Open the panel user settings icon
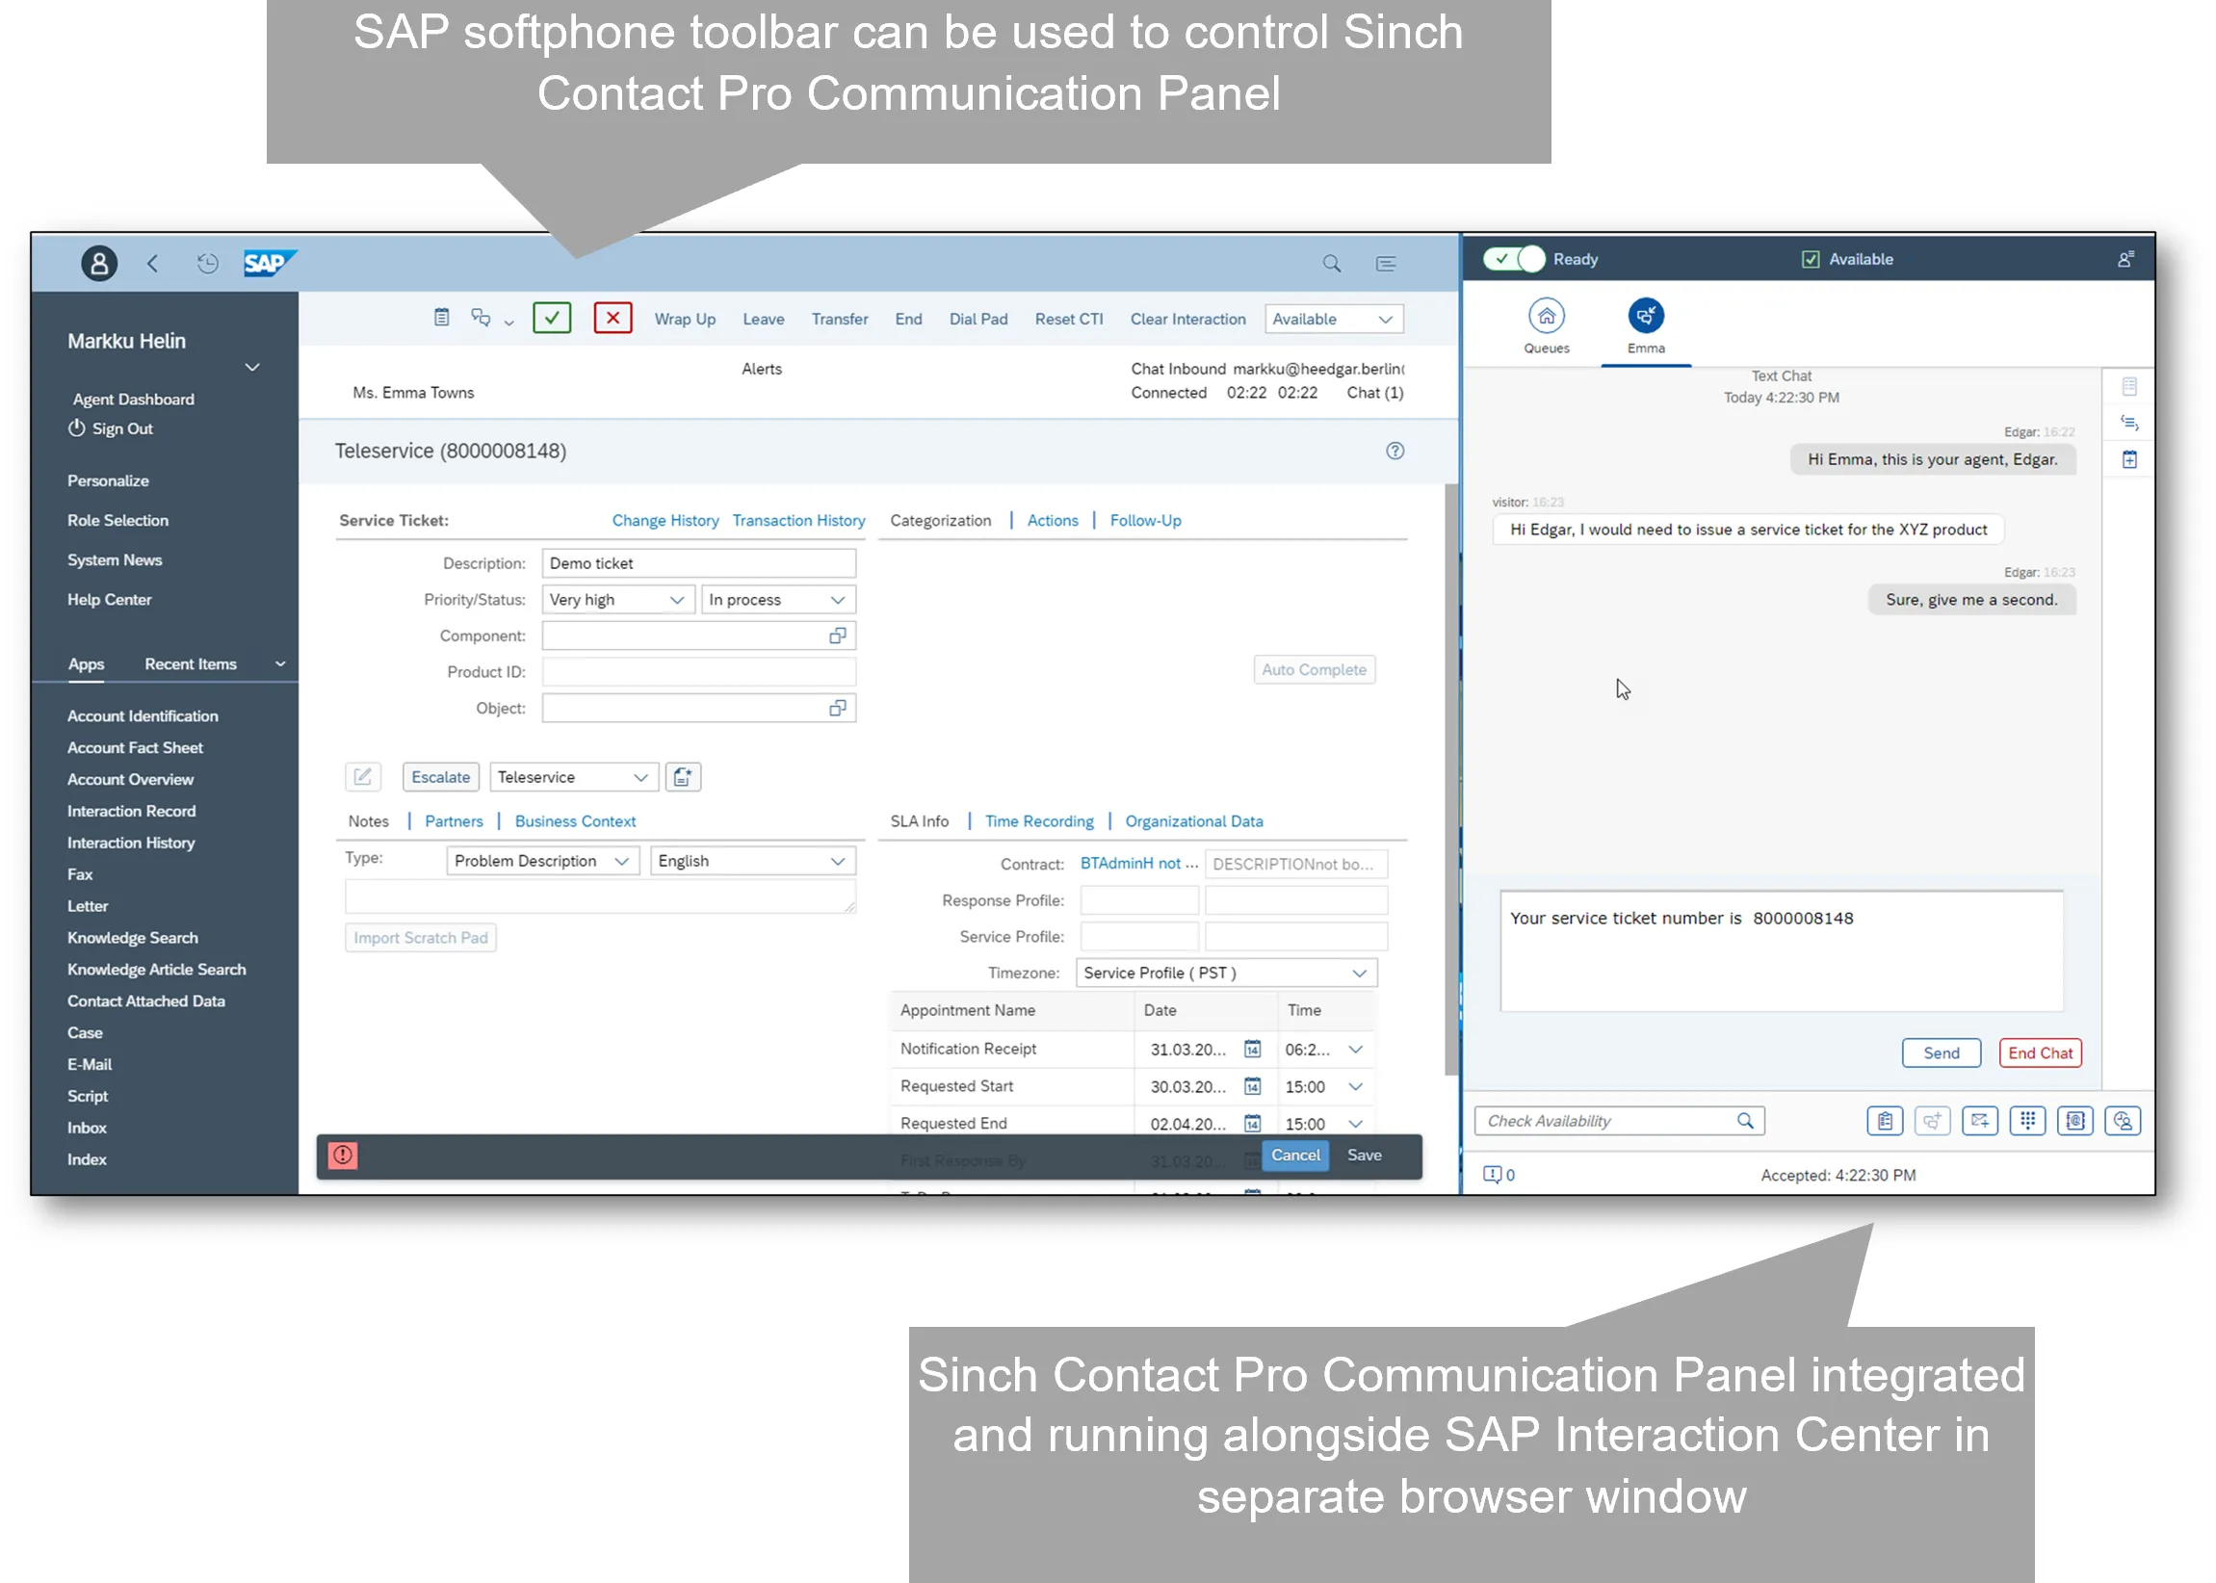Viewport: 2216px width, 1583px height. (2125, 259)
